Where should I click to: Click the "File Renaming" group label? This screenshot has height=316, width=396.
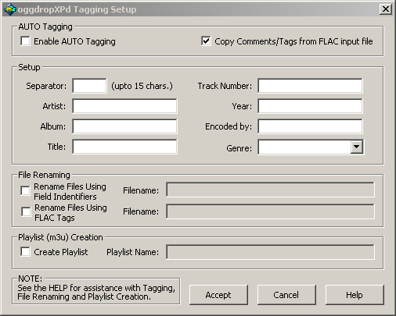click(x=44, y=175)
